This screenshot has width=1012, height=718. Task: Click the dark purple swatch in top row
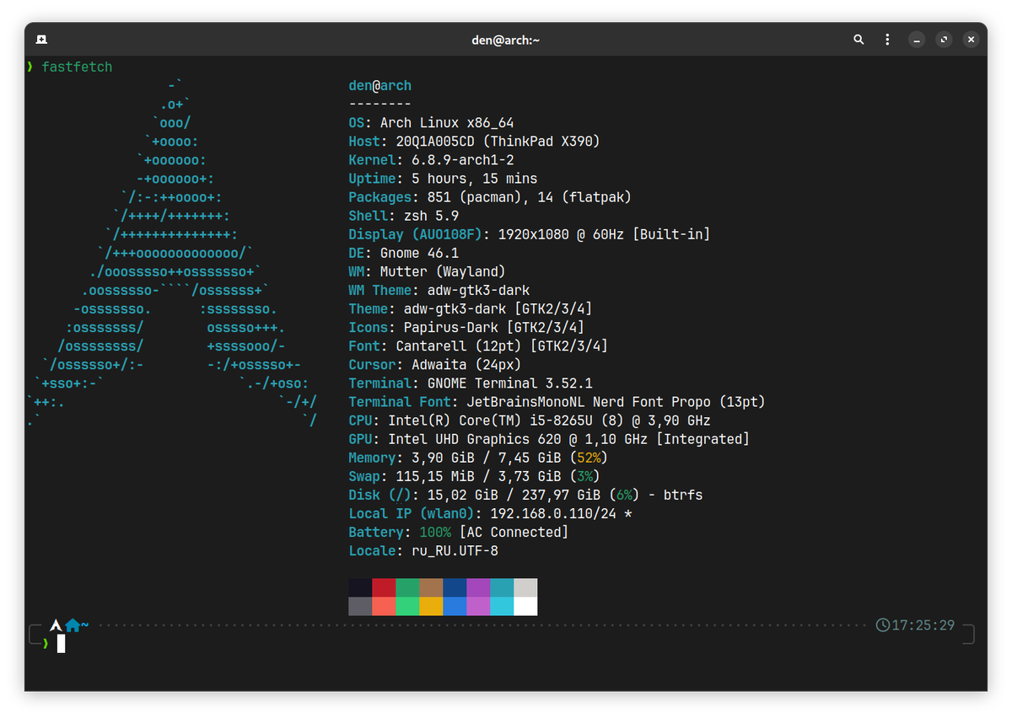pyautogui.click(x=478, y=587)
